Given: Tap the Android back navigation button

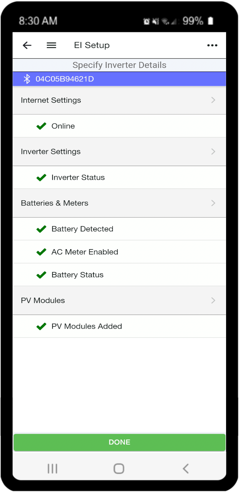Looking at the screenshot, I should pyautogui.click(x=186, y=468).
